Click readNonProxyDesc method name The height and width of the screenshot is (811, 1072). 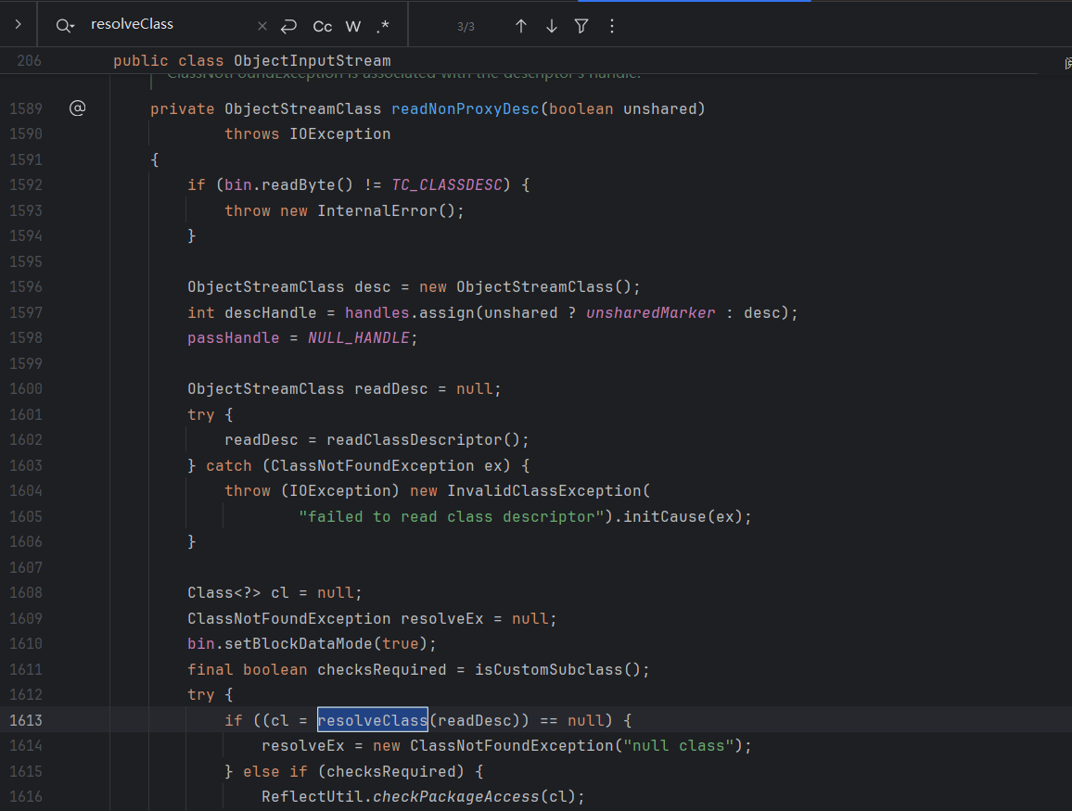coord(465,108)
